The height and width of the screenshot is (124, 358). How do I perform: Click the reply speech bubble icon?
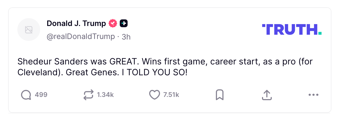tap(26, 95)
